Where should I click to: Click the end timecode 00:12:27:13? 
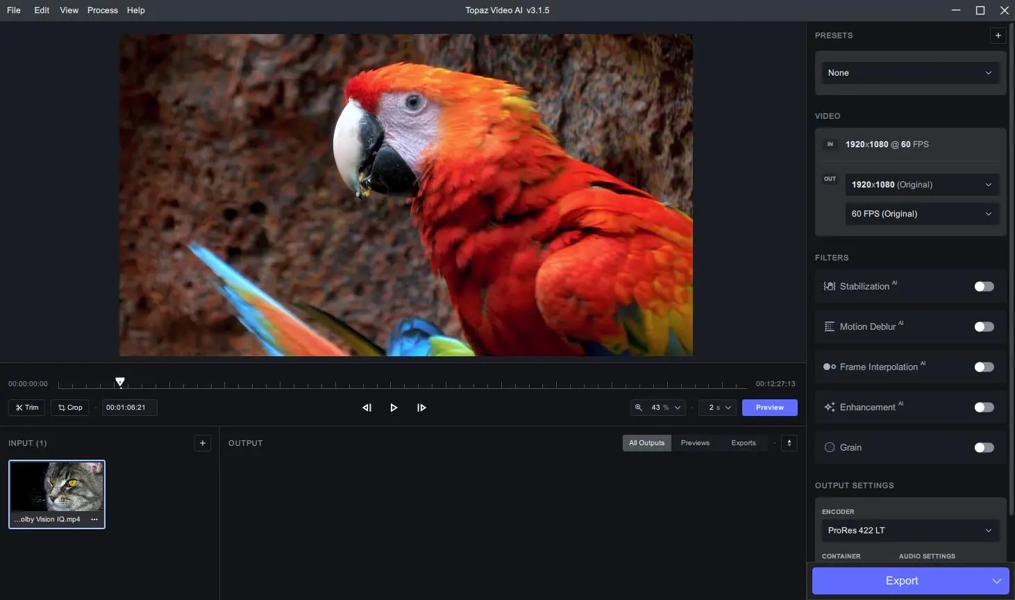click(775, 384)
